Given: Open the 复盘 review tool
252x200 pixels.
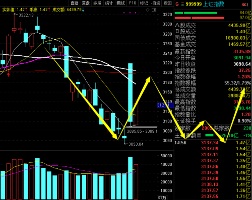Looking at the screenshot, I should click(86, 3).
